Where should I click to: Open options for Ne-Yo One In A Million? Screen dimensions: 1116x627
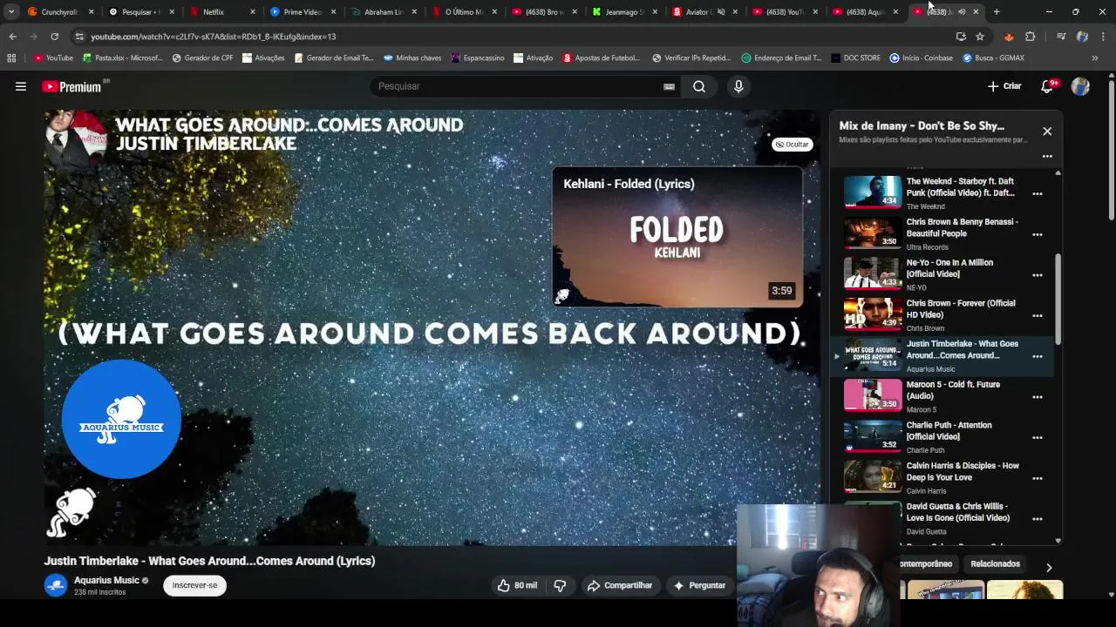(x=1038, y=275)
